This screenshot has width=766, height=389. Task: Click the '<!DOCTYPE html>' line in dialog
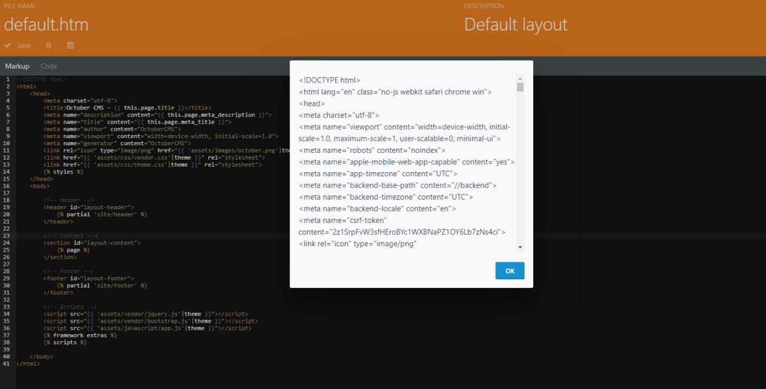click(x=330, y=80)
